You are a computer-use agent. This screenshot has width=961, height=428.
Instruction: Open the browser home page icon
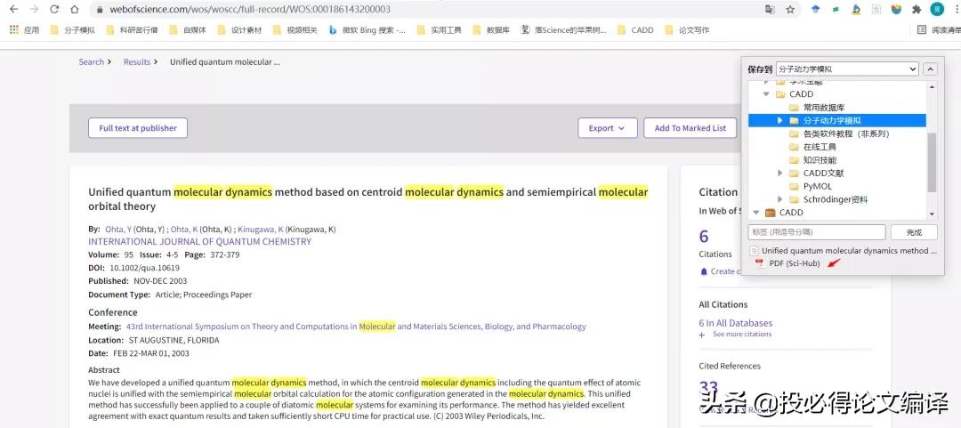click(x=74, y=10)
